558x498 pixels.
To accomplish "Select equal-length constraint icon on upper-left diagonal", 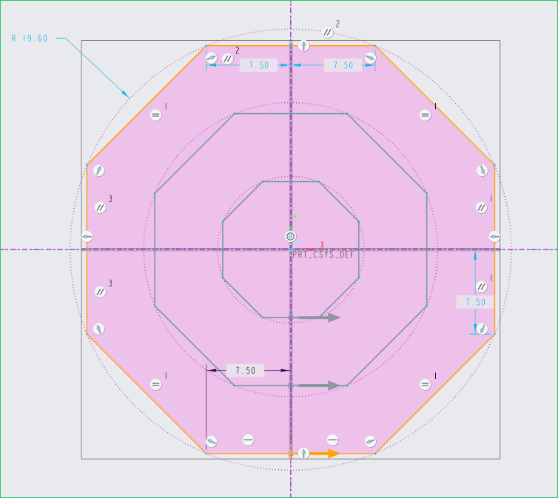I will [x=155, y=115].
